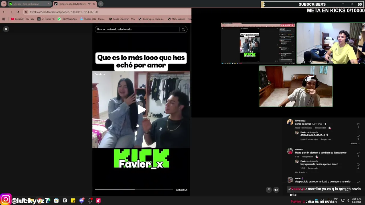Toggle the picture-in-picture icon beside volume
The width and height of the screenshot is (365, 205).
[269, 190]
